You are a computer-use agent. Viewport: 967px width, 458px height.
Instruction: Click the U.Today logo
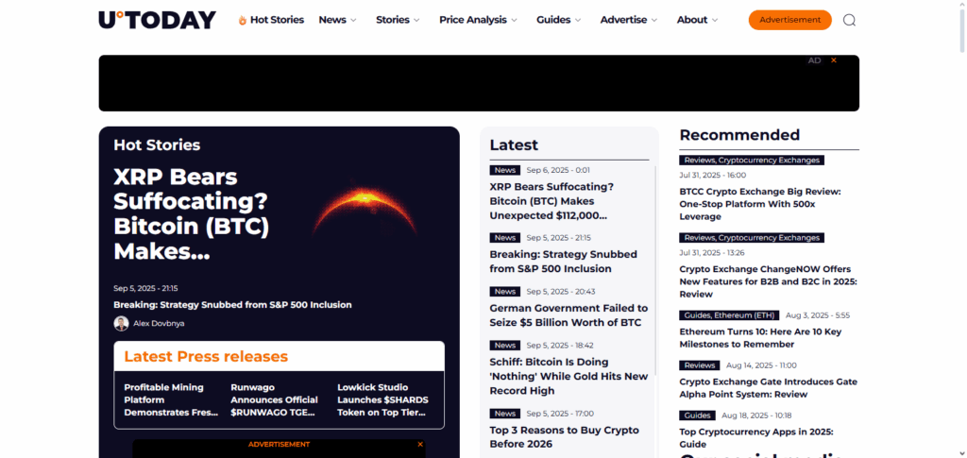(x=157, y=20)
